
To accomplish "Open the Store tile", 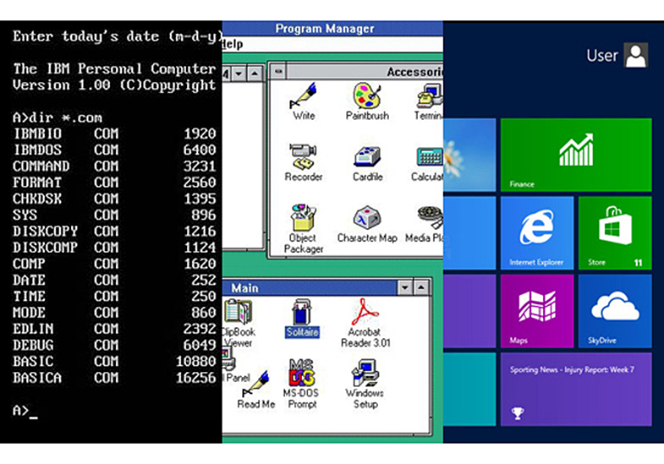I will click(615, 232).
